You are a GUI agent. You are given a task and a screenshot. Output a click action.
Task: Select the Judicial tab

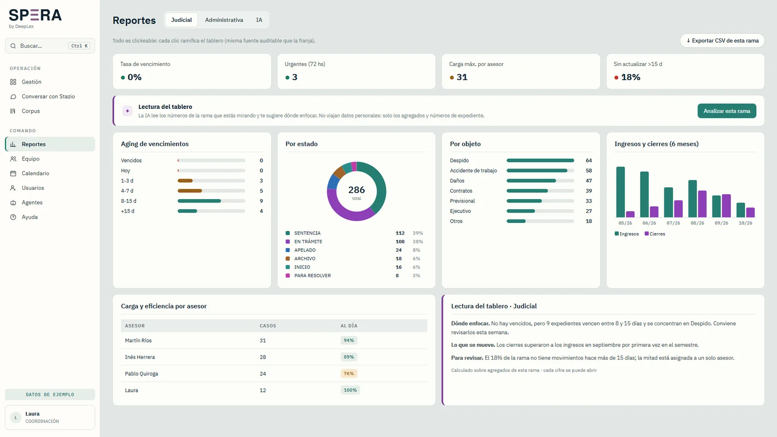[x=181, y=20]
